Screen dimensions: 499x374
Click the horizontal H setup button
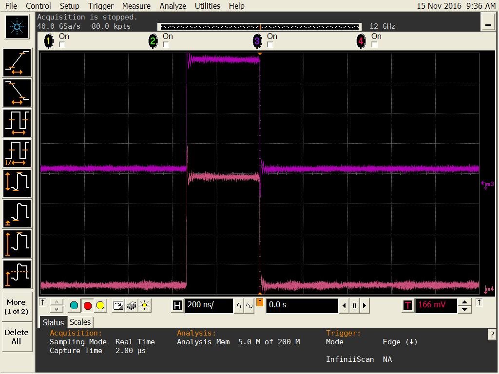point(177,306)
